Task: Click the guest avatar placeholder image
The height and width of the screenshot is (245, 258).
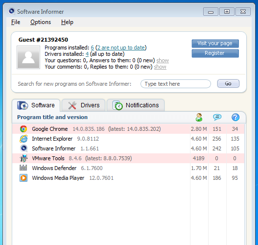Action: 28,57
